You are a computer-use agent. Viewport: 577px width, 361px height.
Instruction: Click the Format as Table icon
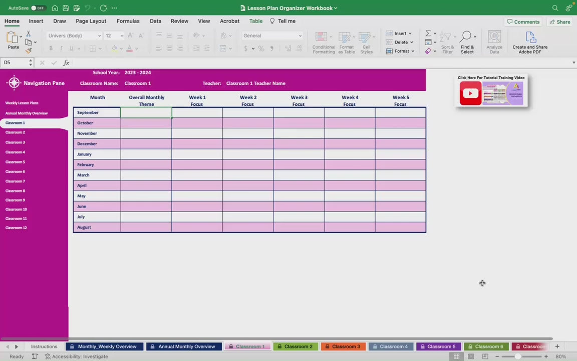click(346, 42)
